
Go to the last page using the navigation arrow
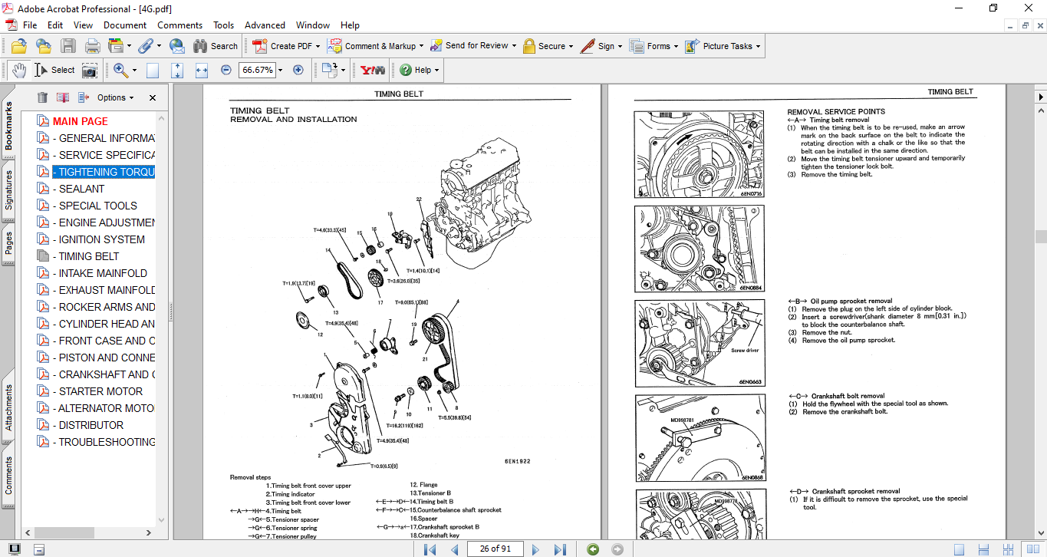(x=560, y=549)
